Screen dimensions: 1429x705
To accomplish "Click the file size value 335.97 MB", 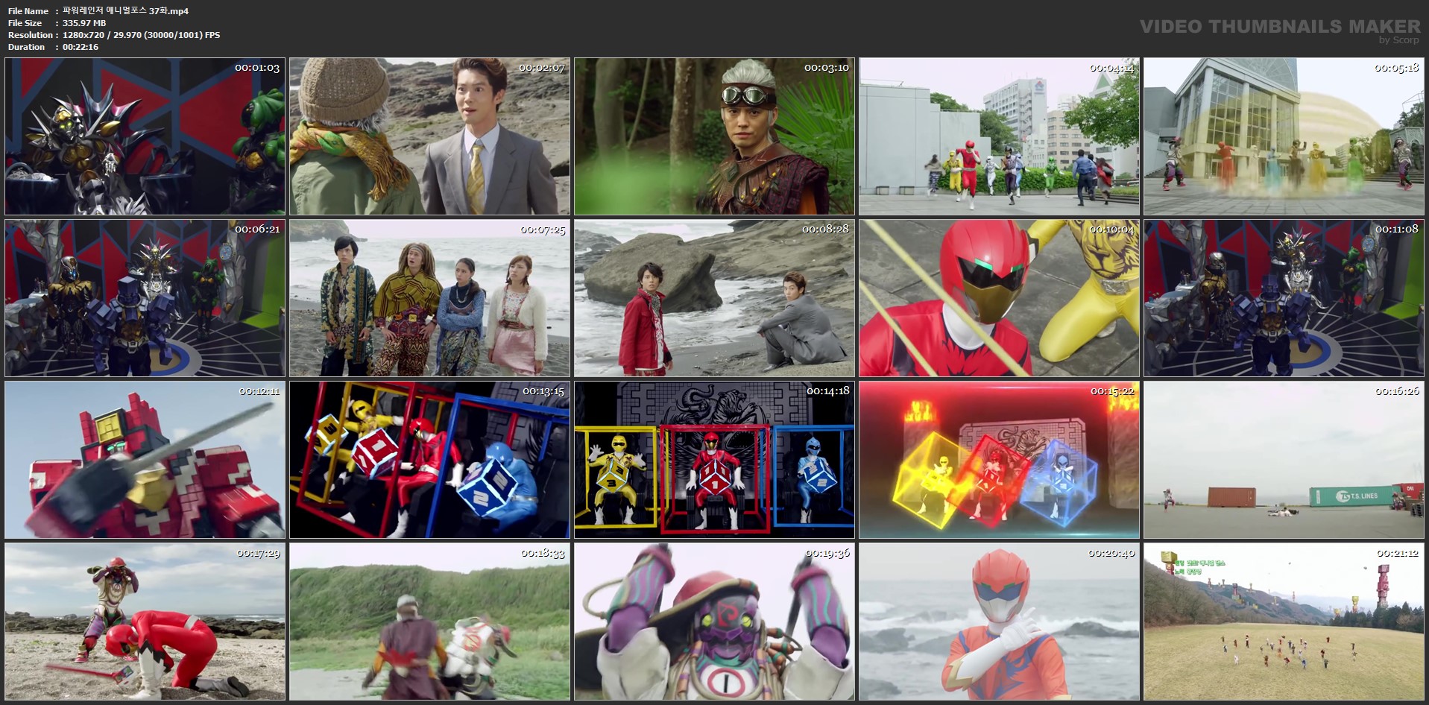I will tap(84, 23).
